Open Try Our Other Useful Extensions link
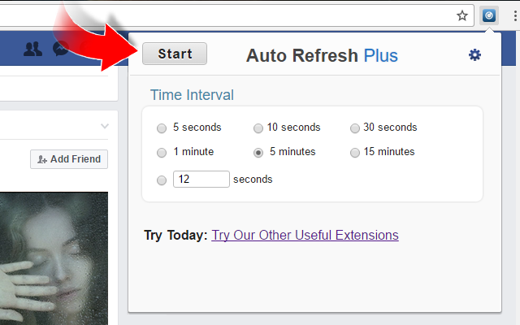The width and height of the screenshot is (520, 325). [305, 235]
